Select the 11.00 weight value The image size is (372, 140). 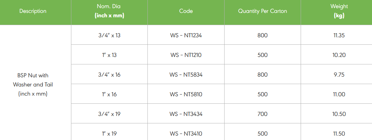(339, 94)
